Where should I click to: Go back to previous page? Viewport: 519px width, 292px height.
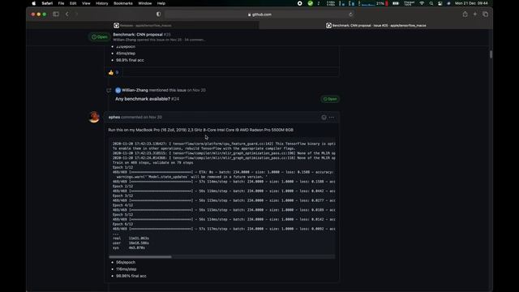67,15
